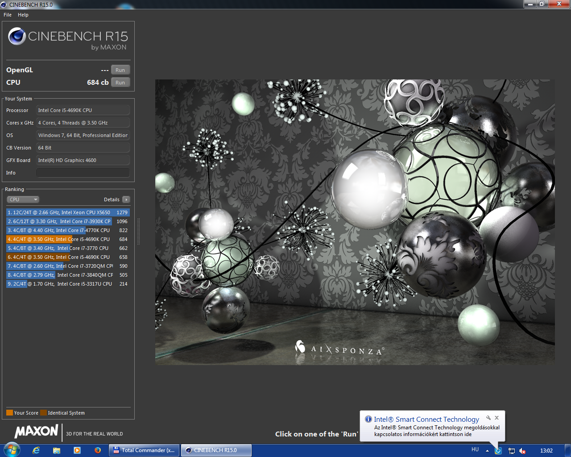Viewport: 571px width, 457px height.
Task: Launch Internet Explorer from the taskbar
Action: 36,450
